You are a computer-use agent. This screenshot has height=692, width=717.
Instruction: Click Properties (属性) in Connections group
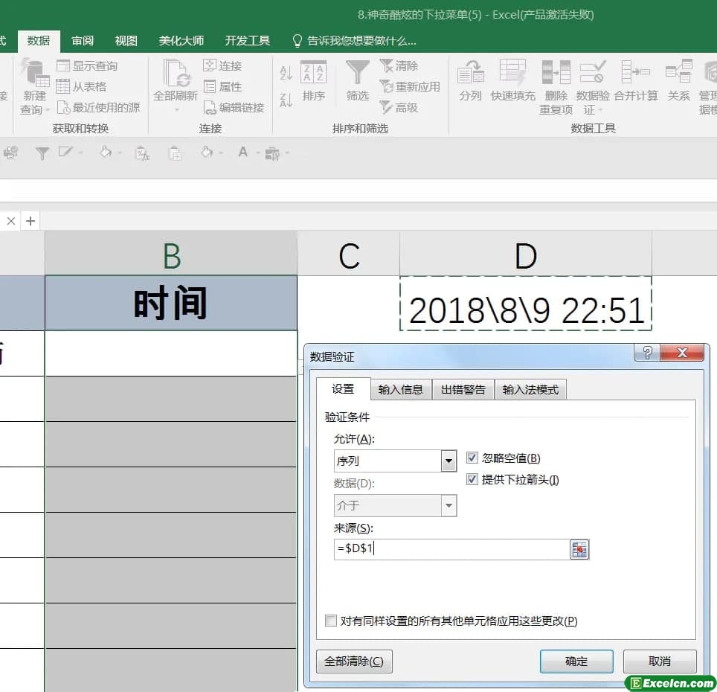[x=222, y=86]
